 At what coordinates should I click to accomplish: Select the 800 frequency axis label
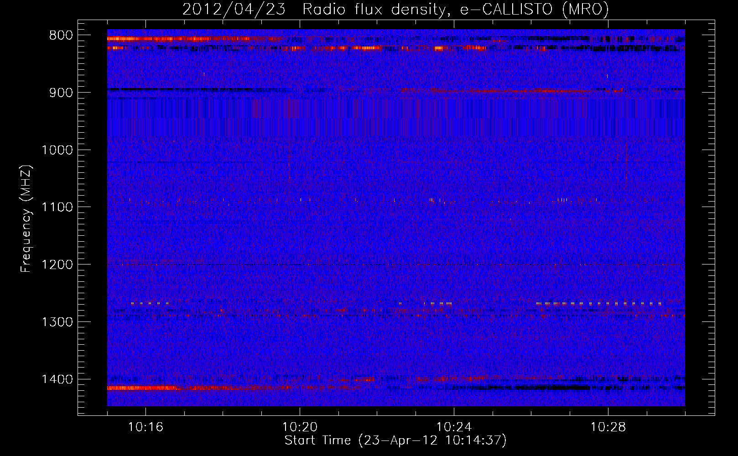61,36
